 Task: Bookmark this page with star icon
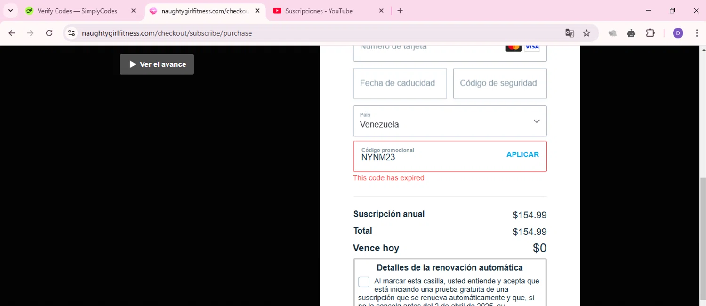pyautogui.click(x=586, y=33)
